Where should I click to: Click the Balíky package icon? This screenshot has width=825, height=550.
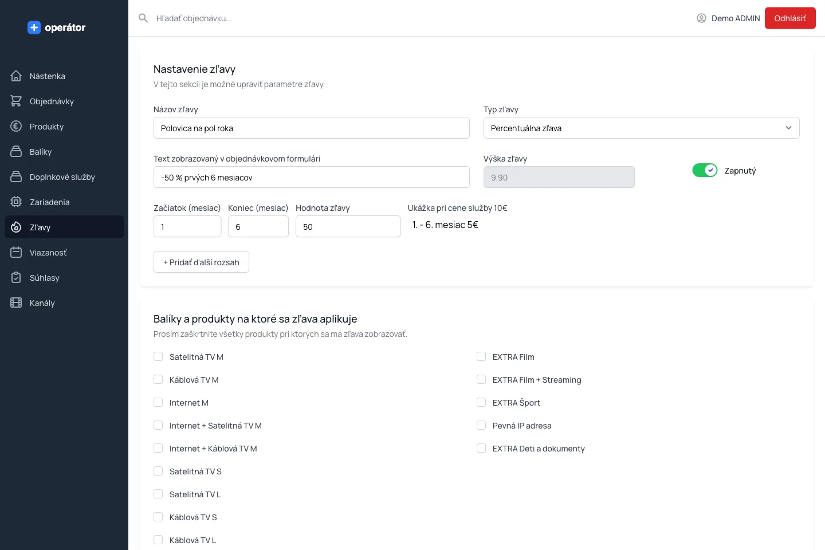tap(16, 151)
